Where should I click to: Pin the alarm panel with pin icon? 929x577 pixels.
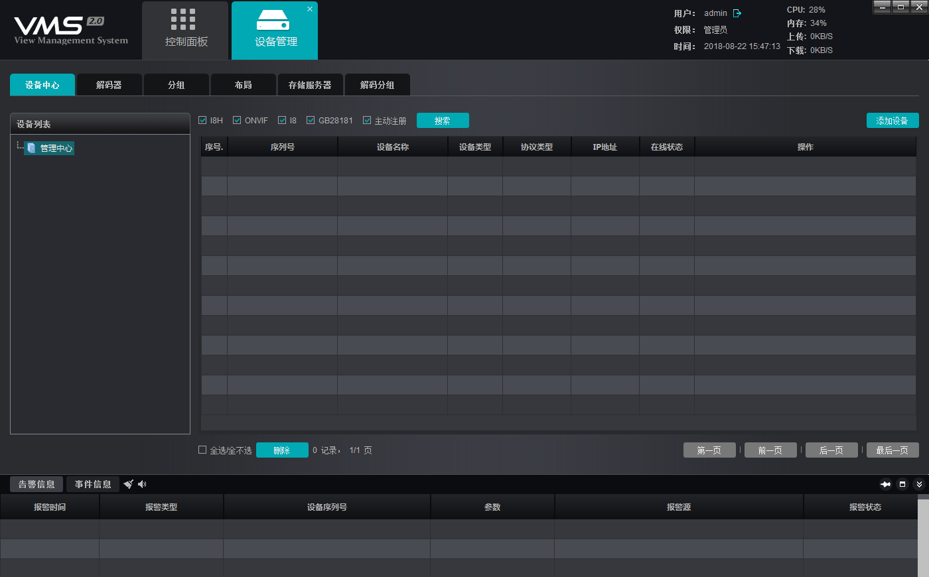point(885,484)
